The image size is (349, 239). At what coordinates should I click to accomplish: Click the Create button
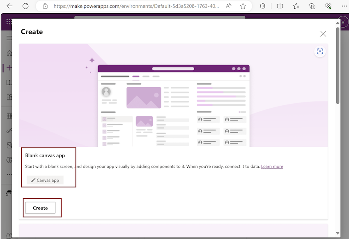click(x=40, y=208)
